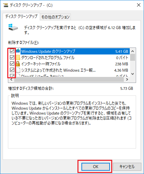The image size is (144, 174).
Task: Toggle the Windows エラー報告 checkbox
Action: coord(12,70)
